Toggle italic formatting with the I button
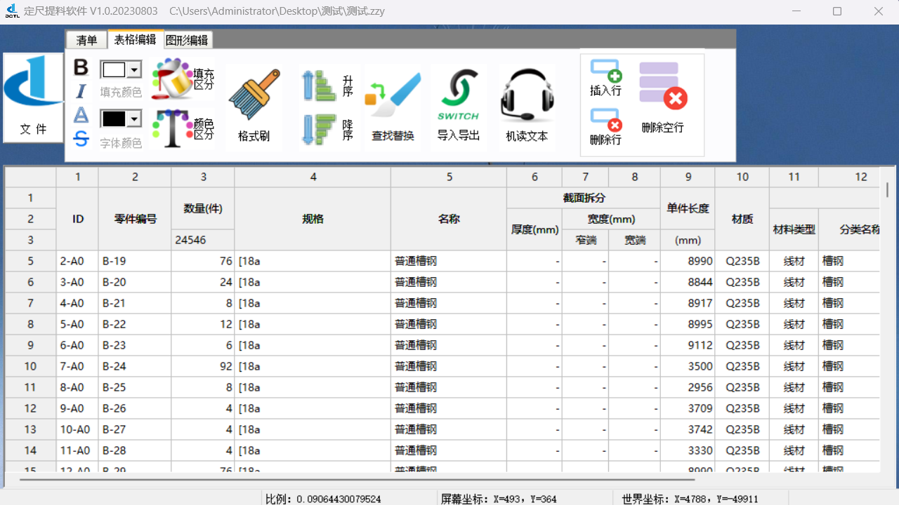 point(80,90)
